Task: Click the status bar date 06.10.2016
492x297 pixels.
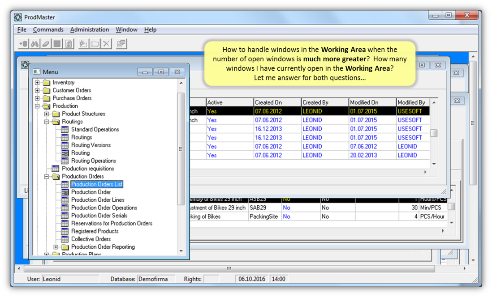Action: point(252,279)
